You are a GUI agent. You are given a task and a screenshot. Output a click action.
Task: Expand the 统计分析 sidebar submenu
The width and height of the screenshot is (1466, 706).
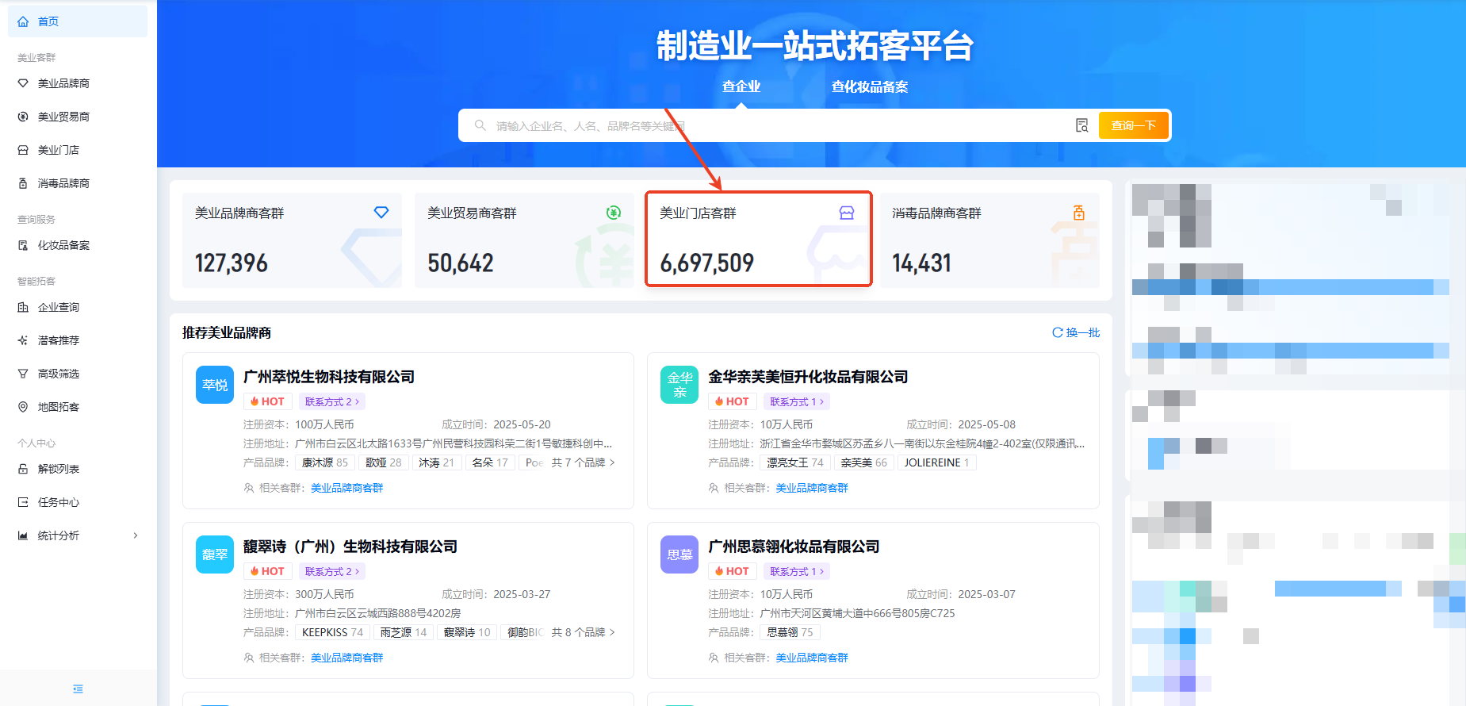click(136, 535)
